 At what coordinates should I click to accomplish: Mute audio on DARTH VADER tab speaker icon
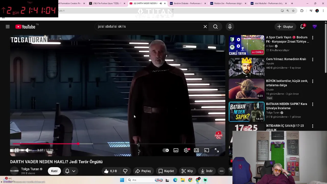[161, 3]
